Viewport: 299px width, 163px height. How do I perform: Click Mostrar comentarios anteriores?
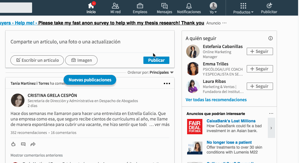pyautogui.click(x=37, y=155)
